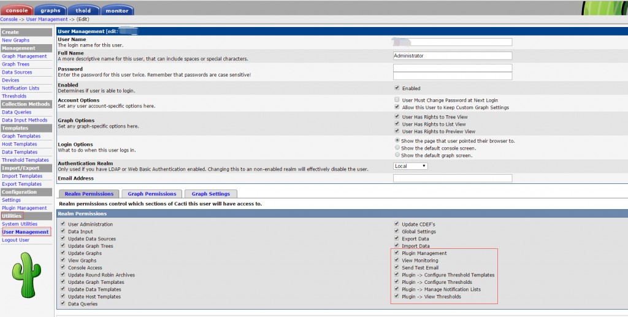Open System Utilities in sidebar

(x=20, y=224)
